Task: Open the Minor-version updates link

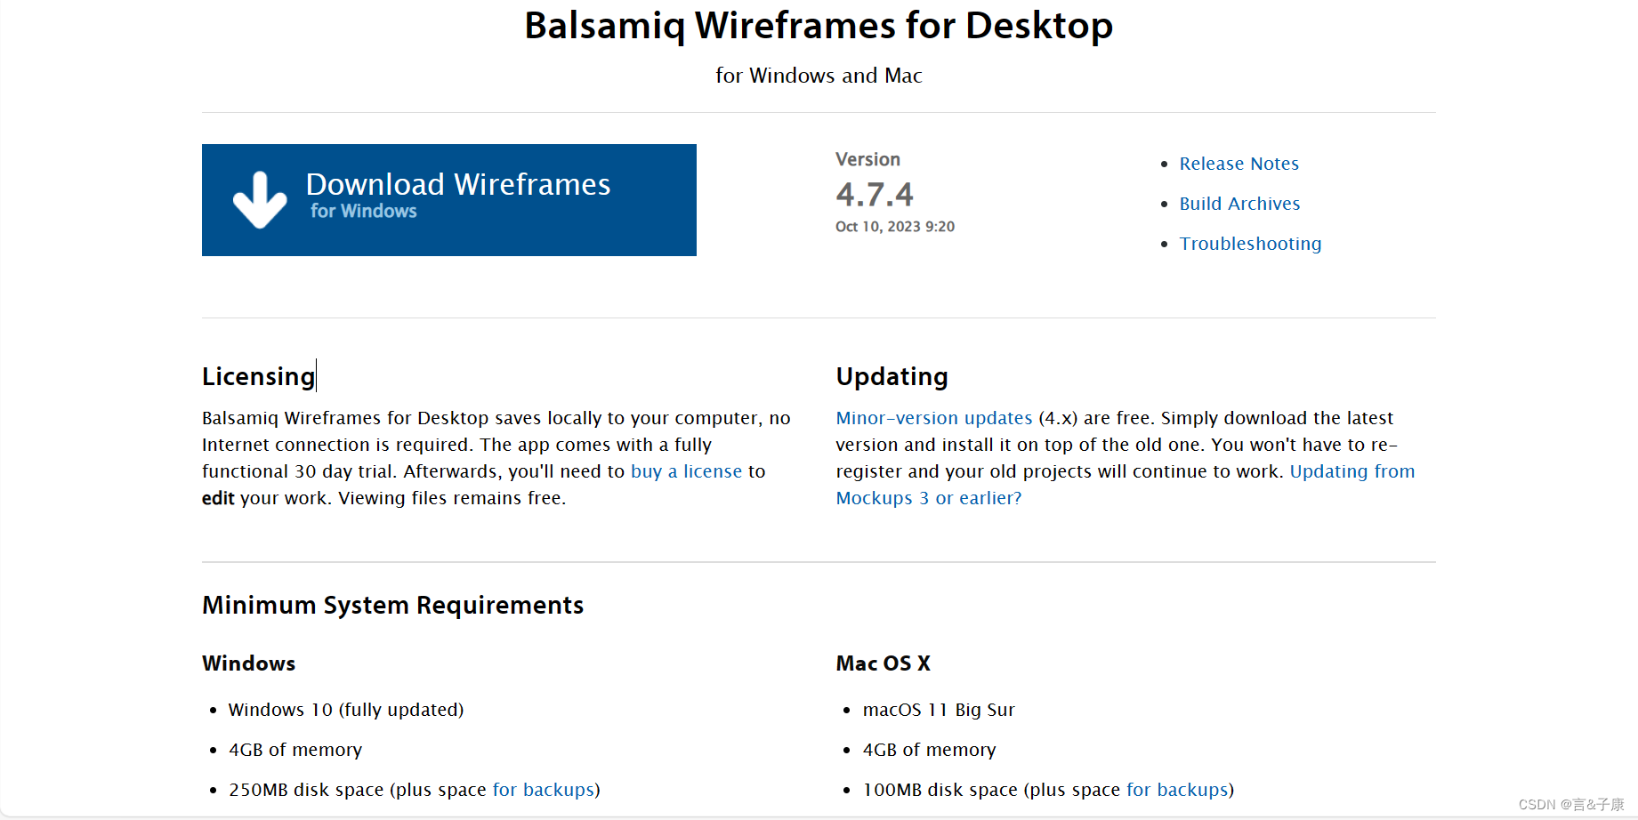Action: point(934,418)
